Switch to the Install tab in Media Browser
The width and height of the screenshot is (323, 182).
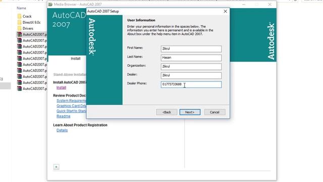pos(75,59)
